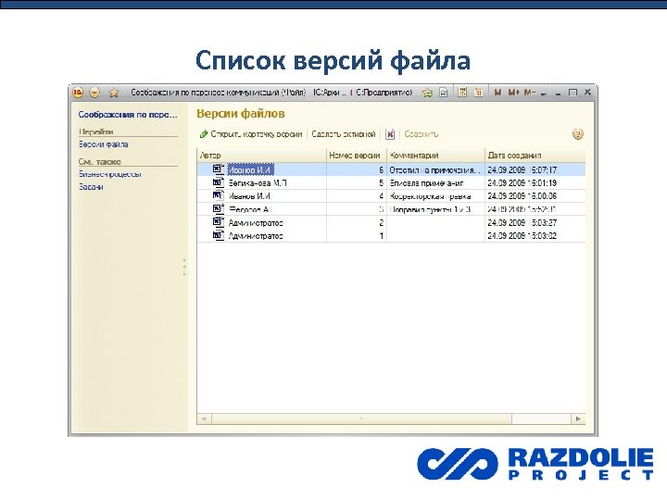Viewport: 667px width, 500px height.
Task: Select author Иванов И.И in the version 6 row
Action: click(250, 170)
